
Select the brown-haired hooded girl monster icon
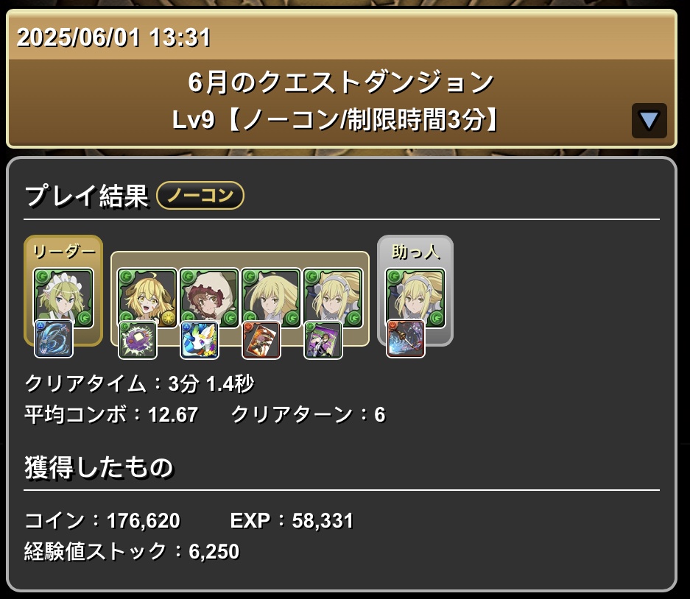tap(209, 298)
